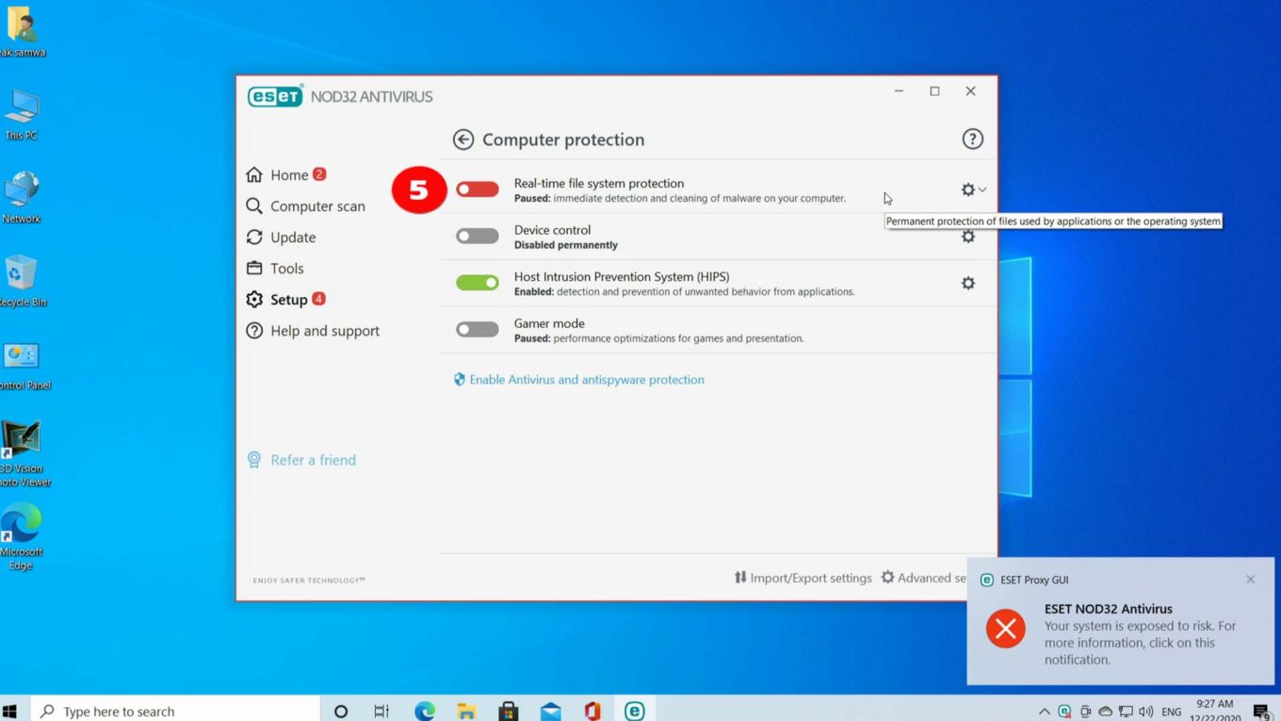Click the red X risk notification icon
The height and width of the screenshot is (721, 1281).
tap(1006, 629)
